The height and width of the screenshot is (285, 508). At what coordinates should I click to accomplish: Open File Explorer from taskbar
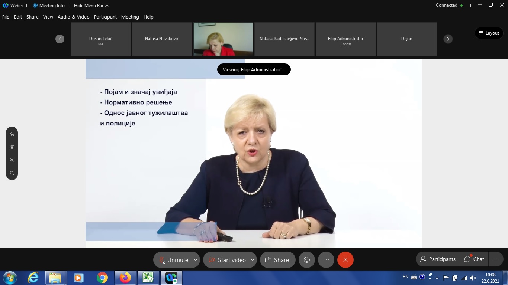tap(55, 278)
